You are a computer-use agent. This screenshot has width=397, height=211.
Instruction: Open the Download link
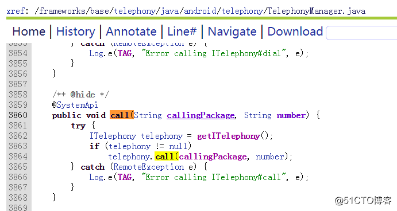pyautogui.click(x=295, y=32)
